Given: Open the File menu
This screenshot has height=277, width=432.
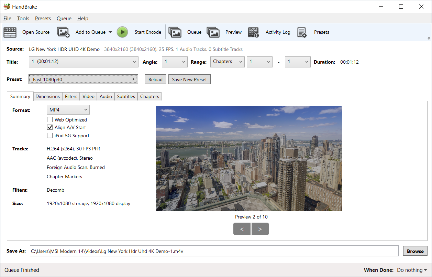Looking at the screenshot, I should point(7,19).
